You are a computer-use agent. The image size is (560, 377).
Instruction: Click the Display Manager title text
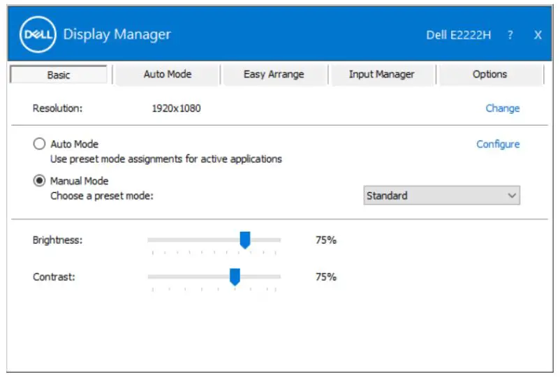117,34
